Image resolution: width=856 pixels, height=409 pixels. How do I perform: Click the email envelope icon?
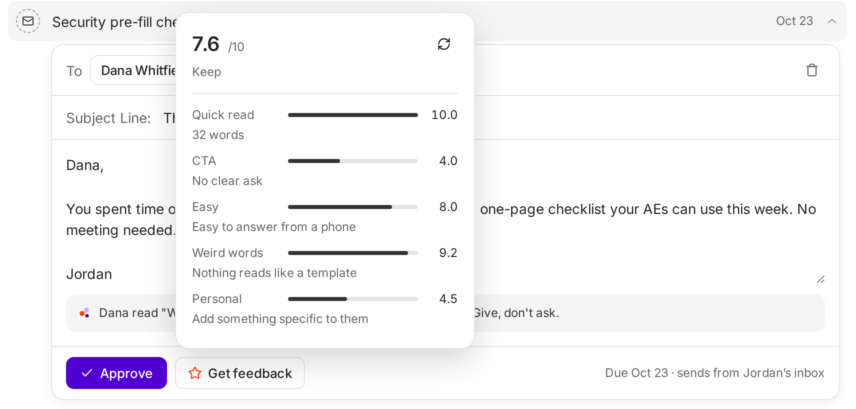pos(28,21)
